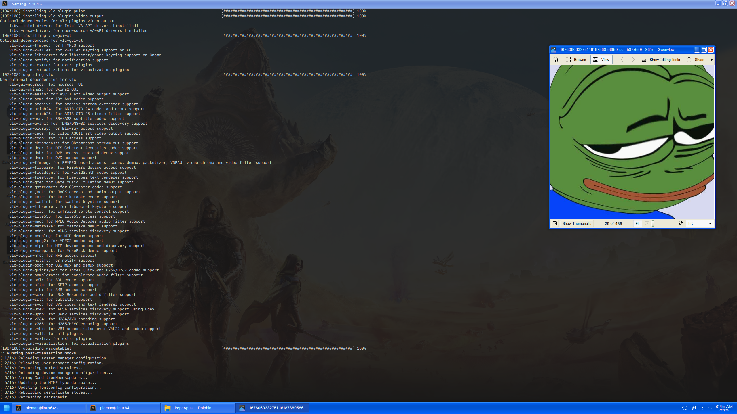
Task: Maximize the Gwenview window
Action: pyautogui.click(x=704, y=50)
